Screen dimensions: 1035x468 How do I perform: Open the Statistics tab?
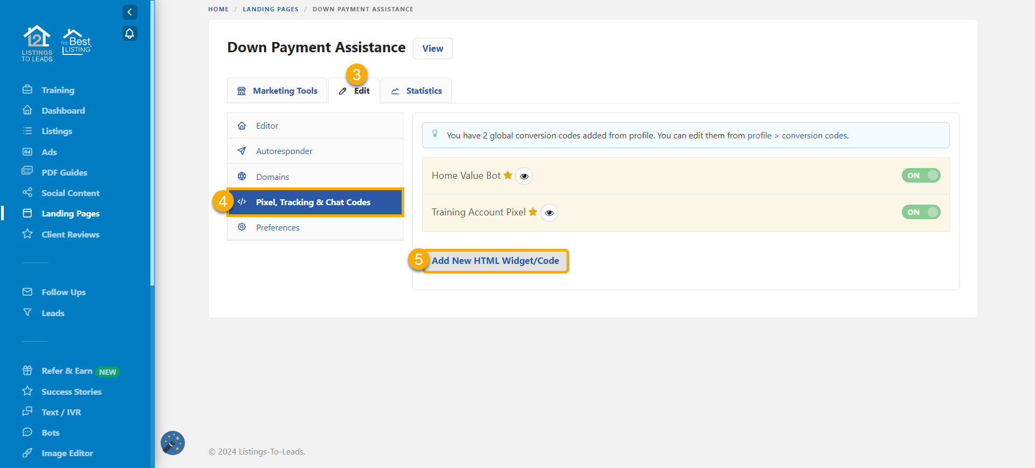coord(416,91)
